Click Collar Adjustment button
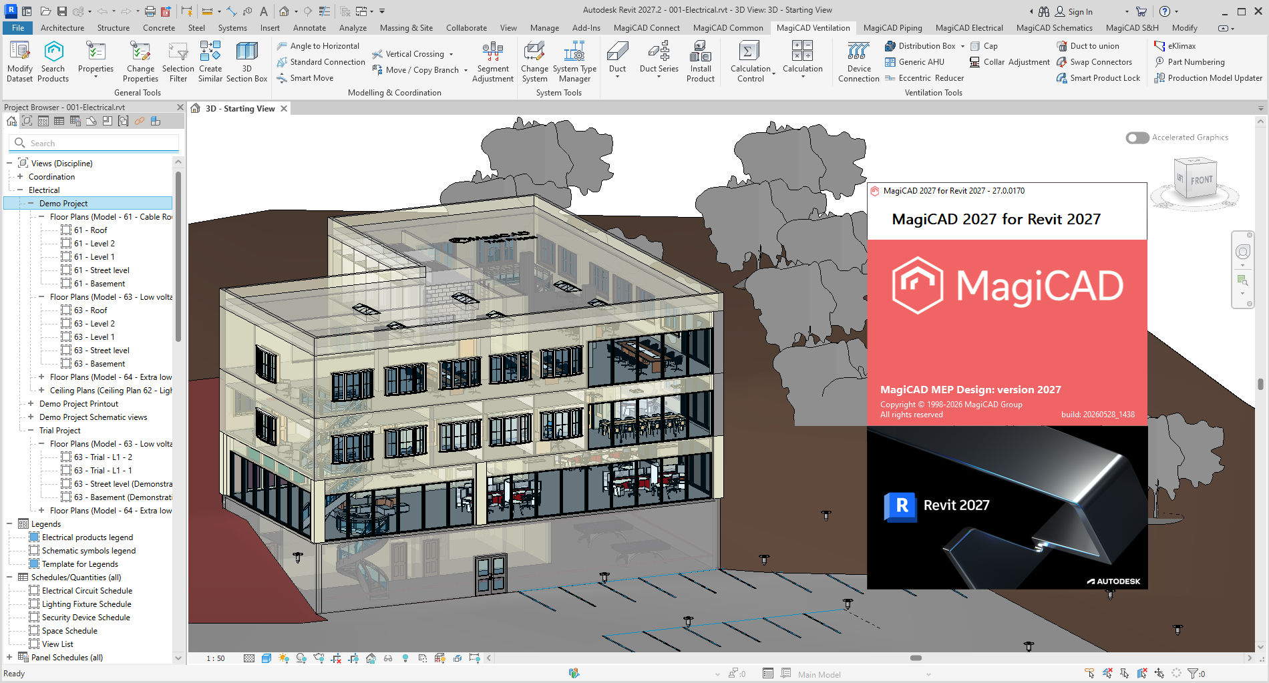 coord(1010,62)
